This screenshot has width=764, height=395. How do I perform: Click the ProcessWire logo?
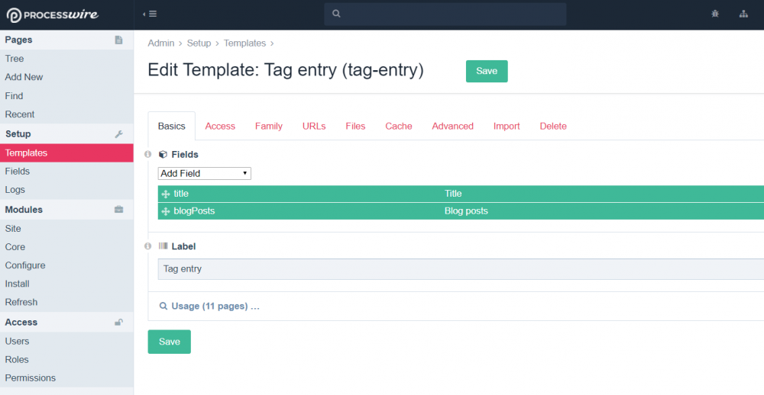click(53, 14)
